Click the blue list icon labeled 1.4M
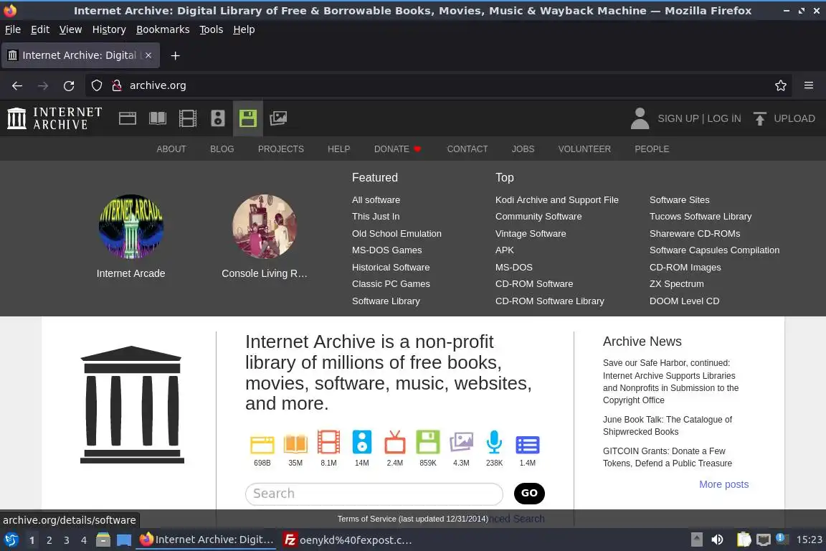 click(527, 445)
